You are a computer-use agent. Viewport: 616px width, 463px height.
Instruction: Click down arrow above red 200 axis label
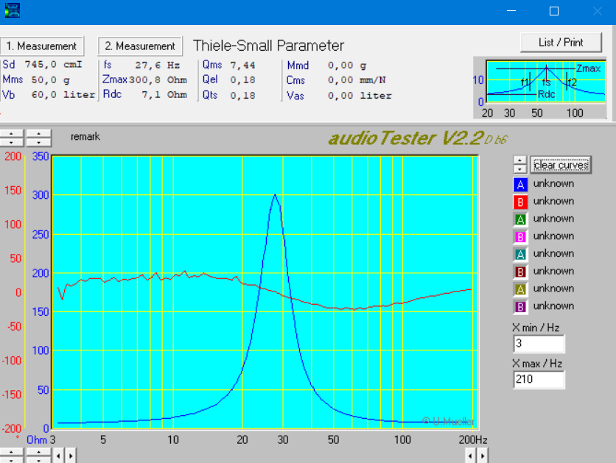[x=11, y=142]
